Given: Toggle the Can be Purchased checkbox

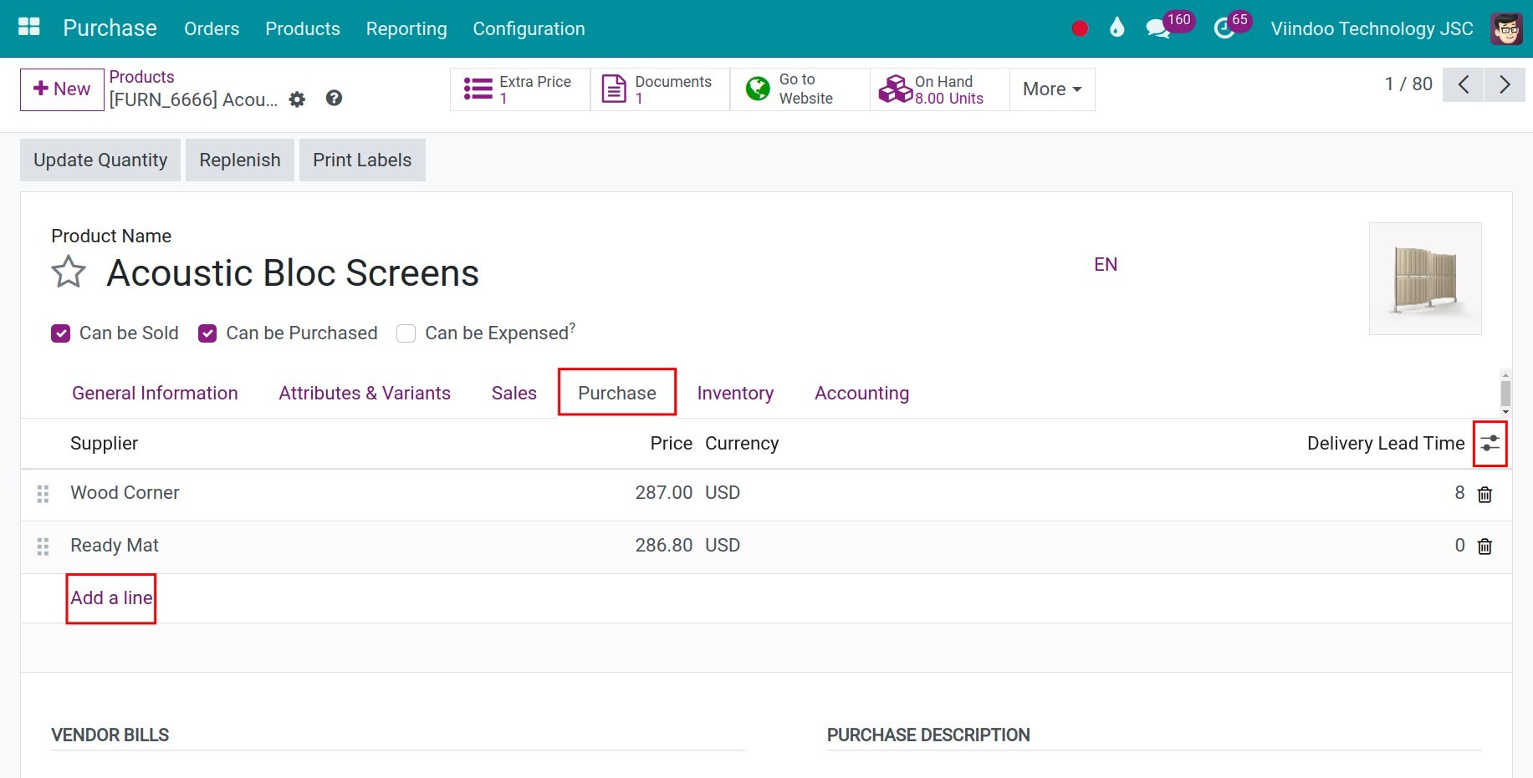Looking at the screenshot, I should click(207, 333).
